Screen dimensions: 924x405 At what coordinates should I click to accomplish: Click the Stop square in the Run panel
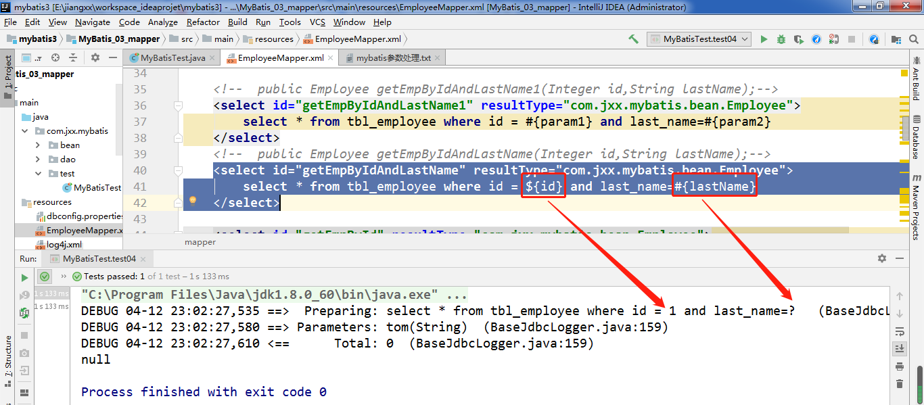[x=24, y=335]
